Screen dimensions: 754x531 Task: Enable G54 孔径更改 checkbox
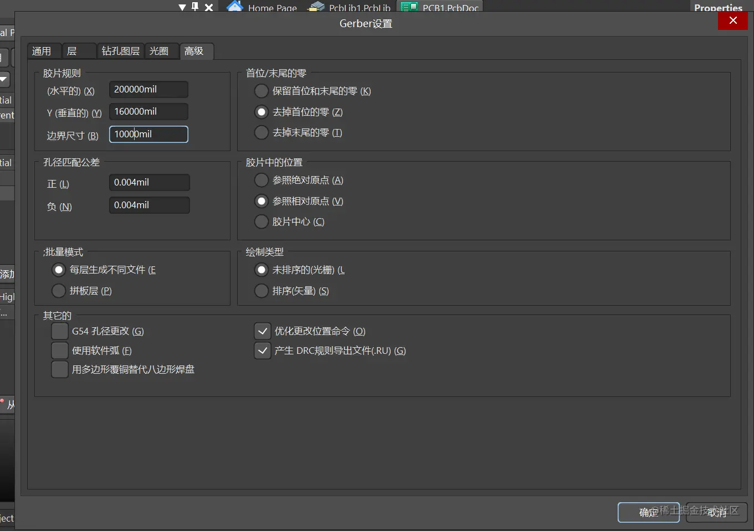pyautogui.click(x=59, y=331)
